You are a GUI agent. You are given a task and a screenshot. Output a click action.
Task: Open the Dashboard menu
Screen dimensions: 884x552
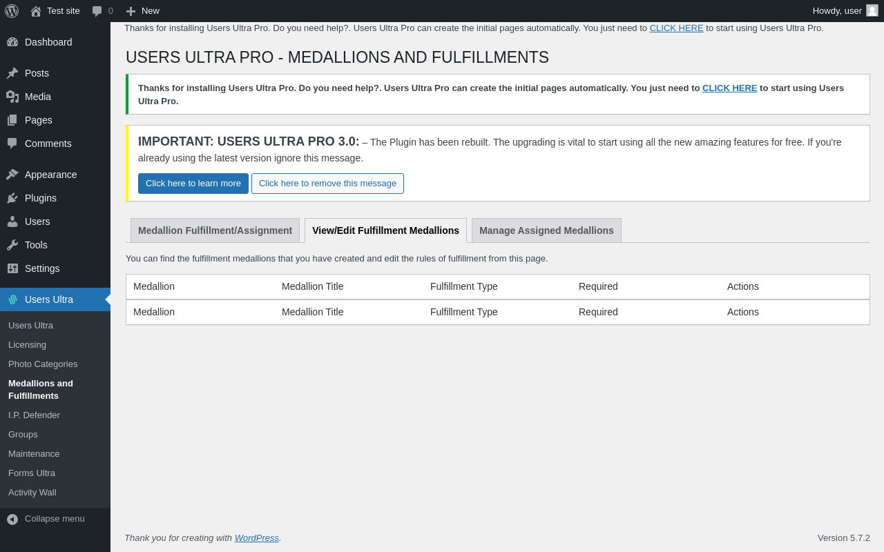point(55,42)
